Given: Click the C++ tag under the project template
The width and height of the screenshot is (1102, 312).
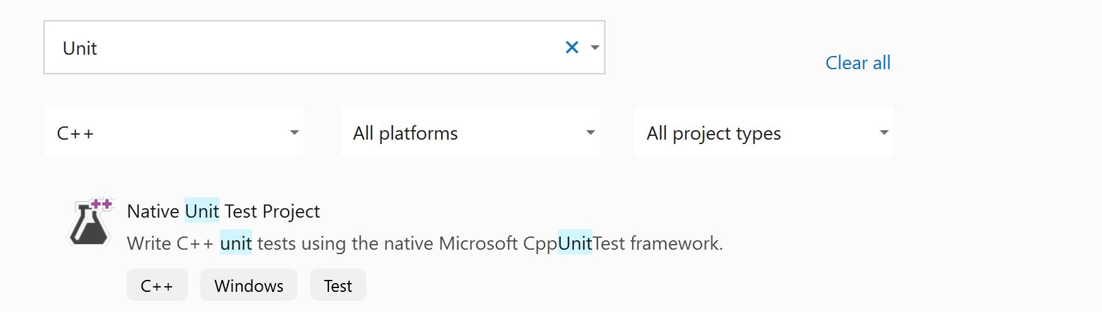Looking at the screenshot, I should (x=157, y=286).
